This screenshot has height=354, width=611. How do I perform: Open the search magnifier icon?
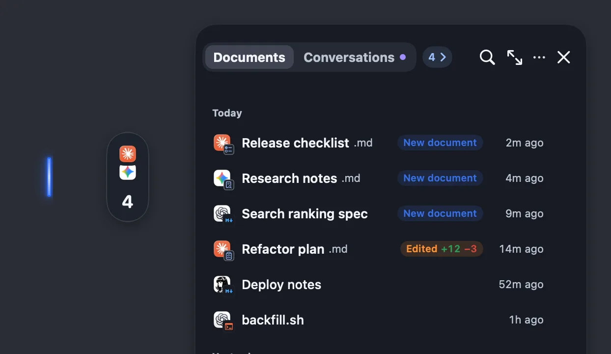pos(487,58)
